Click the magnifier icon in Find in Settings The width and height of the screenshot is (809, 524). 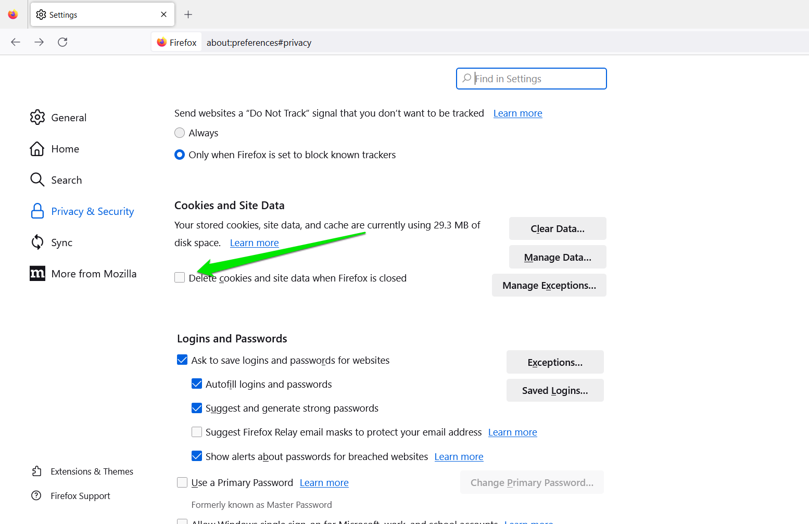click(467, 78)
